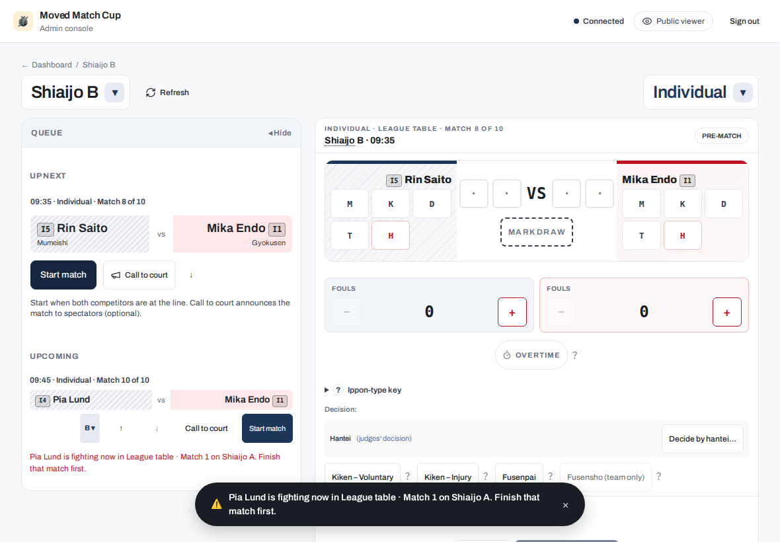
Task: Start match Rin Saito vs Mika Endo
Action: pyautogui.click(x=63, y=275)
